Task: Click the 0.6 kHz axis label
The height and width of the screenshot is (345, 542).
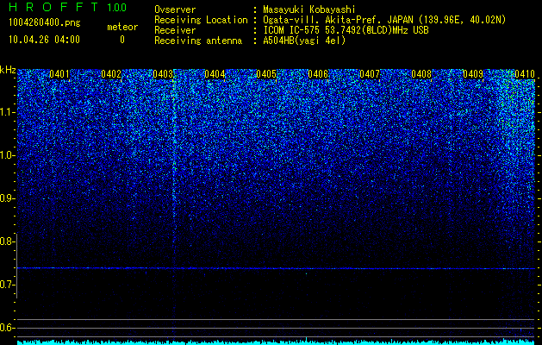Action: point(8,328)
